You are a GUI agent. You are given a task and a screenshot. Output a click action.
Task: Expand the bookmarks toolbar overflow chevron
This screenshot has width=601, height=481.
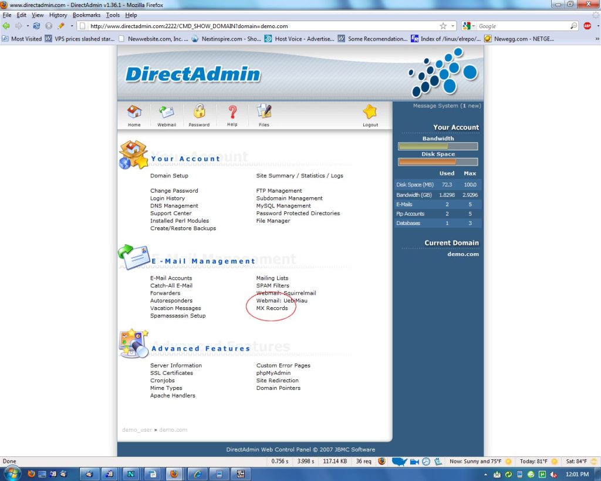point(597,39)
